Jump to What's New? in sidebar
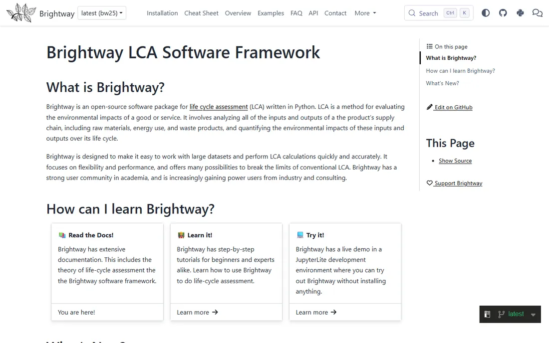 tap(442, 83)
